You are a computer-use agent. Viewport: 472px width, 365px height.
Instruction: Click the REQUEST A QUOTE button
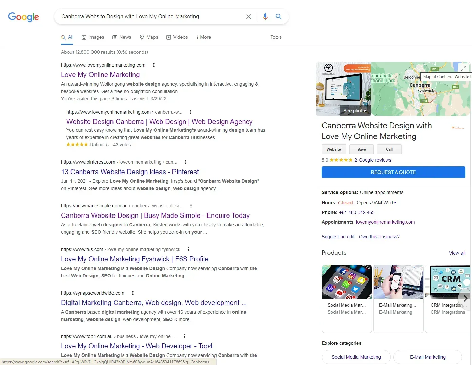point(393,172)
